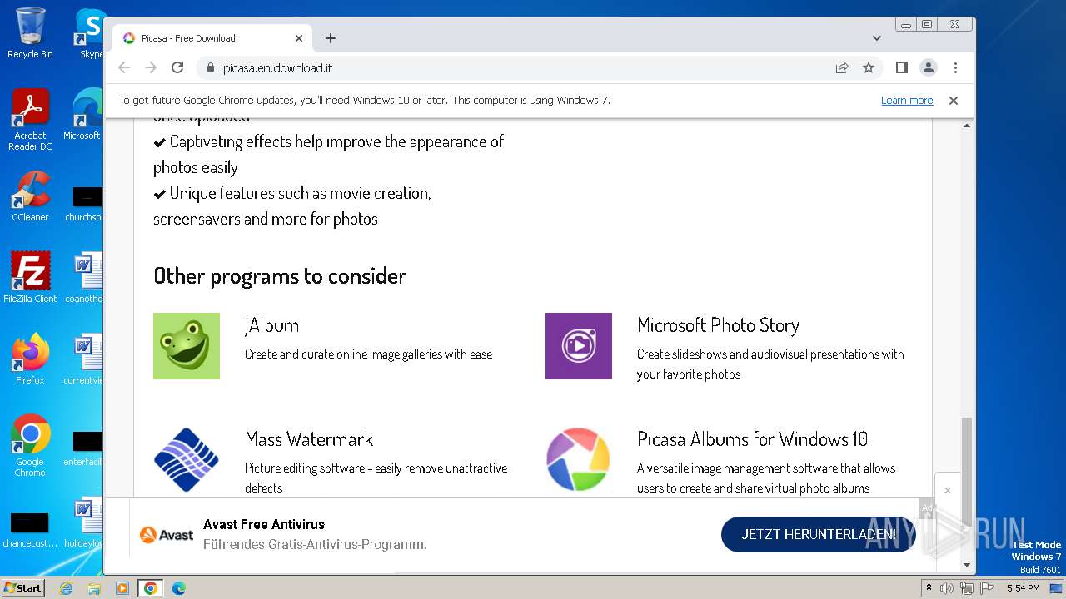Open a new tab with the plus button
The image size is (1066, 599).
331,38
